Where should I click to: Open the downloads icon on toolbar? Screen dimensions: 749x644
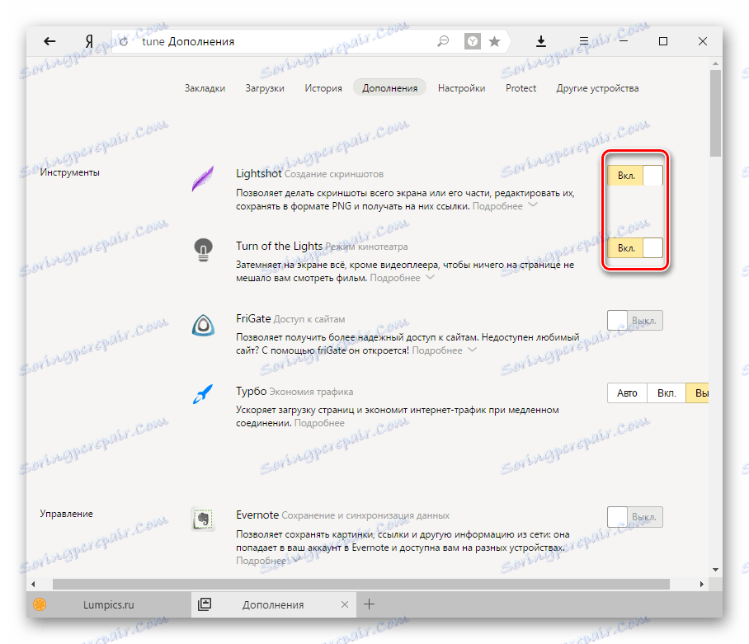click(x=541, y=40)
